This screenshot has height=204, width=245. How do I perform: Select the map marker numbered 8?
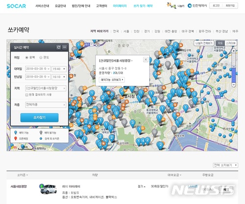coord(117,114)
